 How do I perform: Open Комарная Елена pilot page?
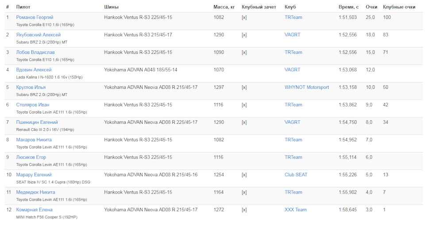coord(34,209)
